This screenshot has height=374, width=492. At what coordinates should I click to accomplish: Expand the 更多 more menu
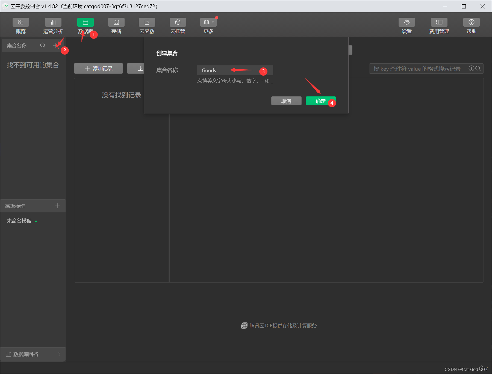click(x=208, y=26)
